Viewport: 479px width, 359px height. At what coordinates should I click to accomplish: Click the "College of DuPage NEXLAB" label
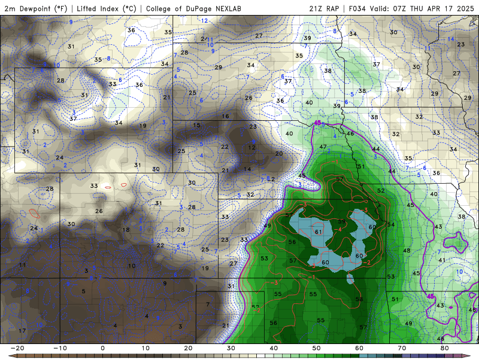pos(193,8)
